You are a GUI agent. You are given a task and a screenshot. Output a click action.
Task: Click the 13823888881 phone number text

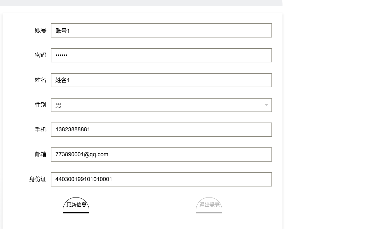73,129
